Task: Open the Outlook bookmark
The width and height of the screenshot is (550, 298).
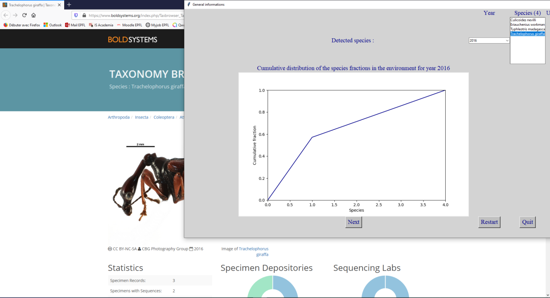Action: [52, 25]
